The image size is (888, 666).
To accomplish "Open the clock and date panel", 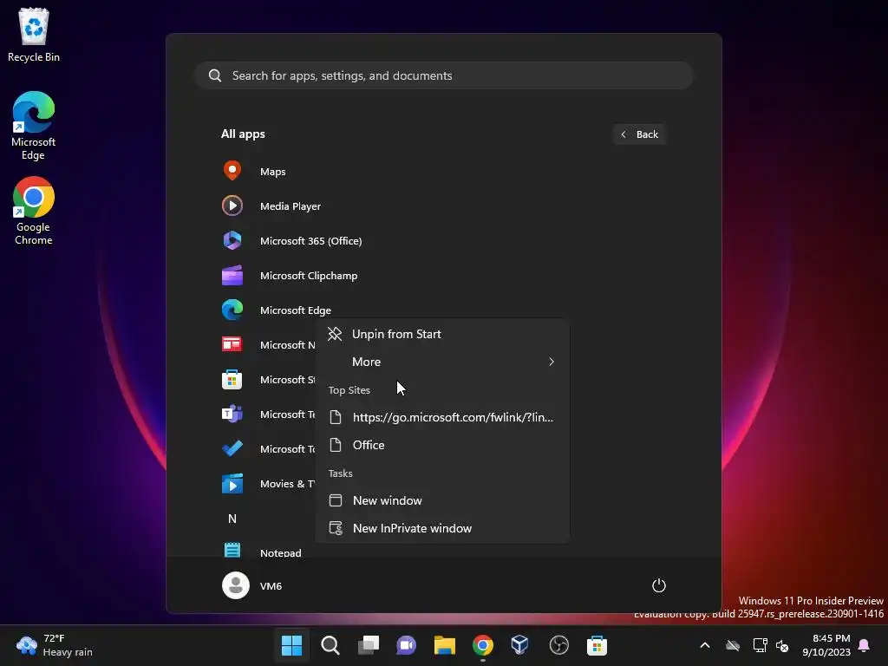I will 826,645.
